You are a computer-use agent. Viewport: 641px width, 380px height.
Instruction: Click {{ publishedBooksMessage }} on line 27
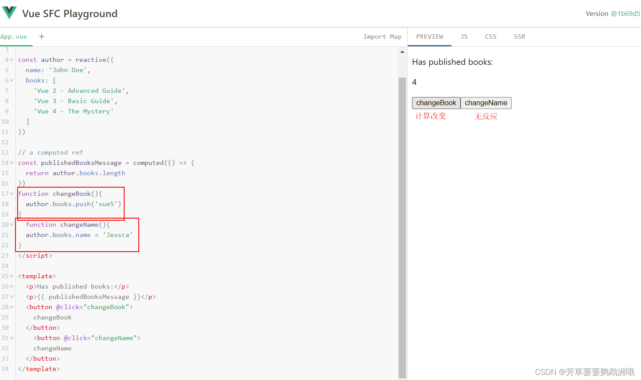(x=89, y=297)
